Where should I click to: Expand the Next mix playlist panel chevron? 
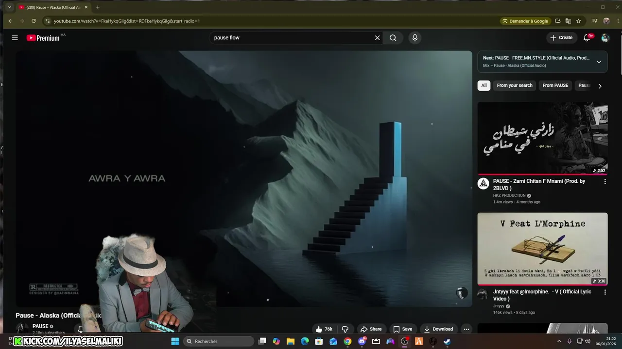click(599, 62)
